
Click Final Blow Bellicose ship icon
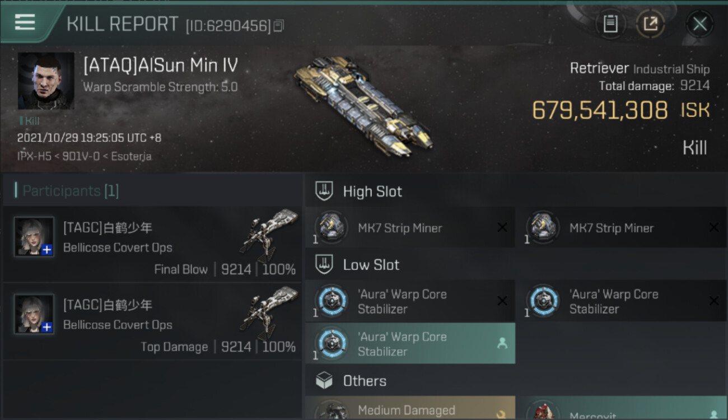[x=270, y=235]
